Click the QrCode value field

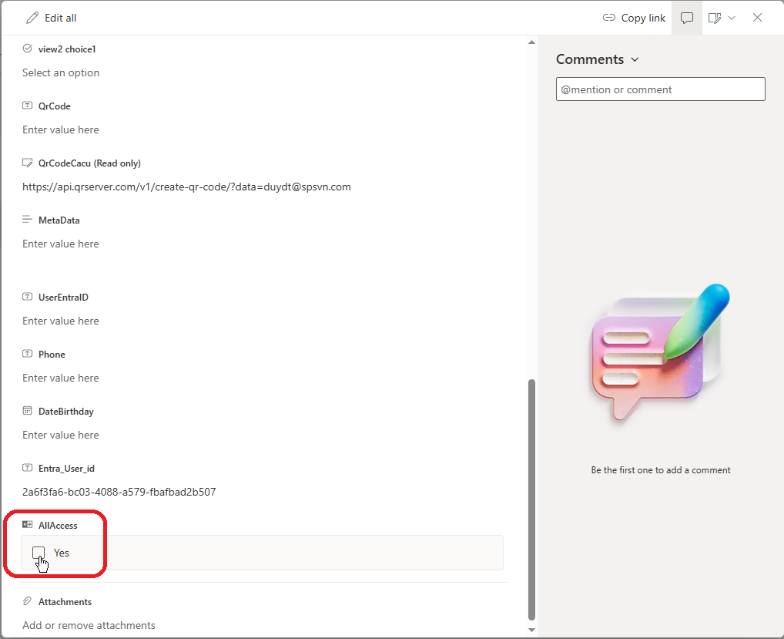[61, 129]
